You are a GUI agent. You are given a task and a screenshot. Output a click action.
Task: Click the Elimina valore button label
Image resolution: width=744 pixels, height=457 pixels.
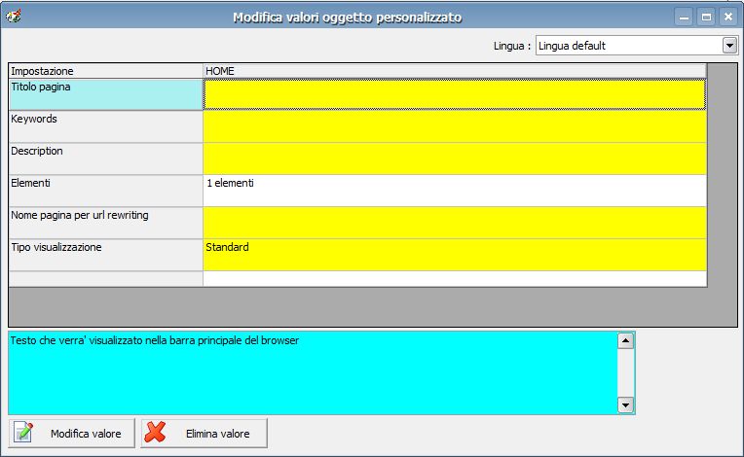[218, 434]
